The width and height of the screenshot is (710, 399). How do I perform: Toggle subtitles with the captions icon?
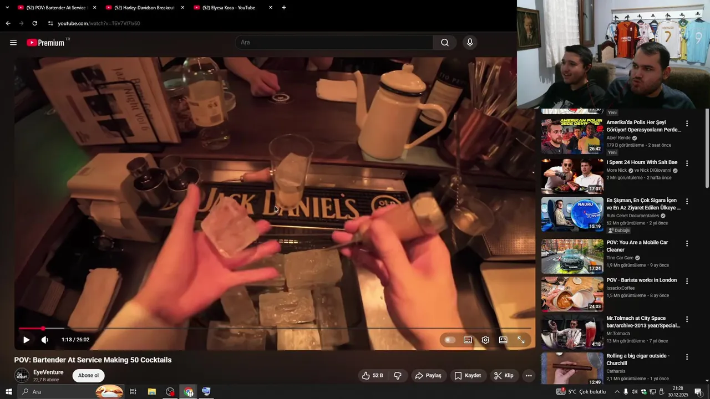(468, 340)
